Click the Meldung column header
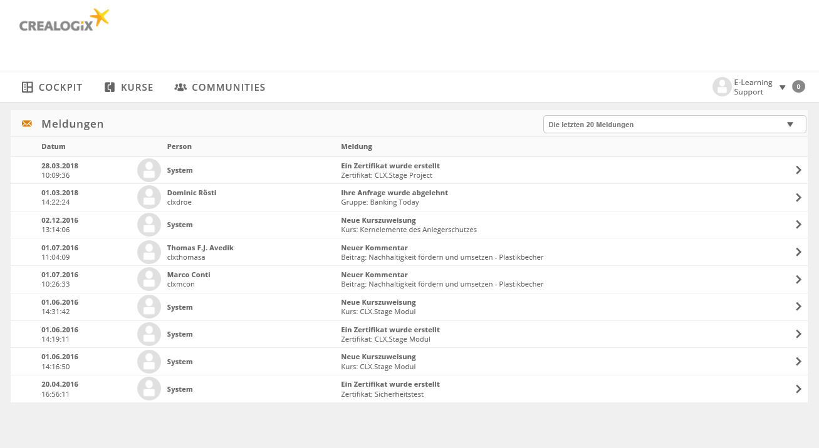This screenshot has width=819, height=448. point(357,146)
